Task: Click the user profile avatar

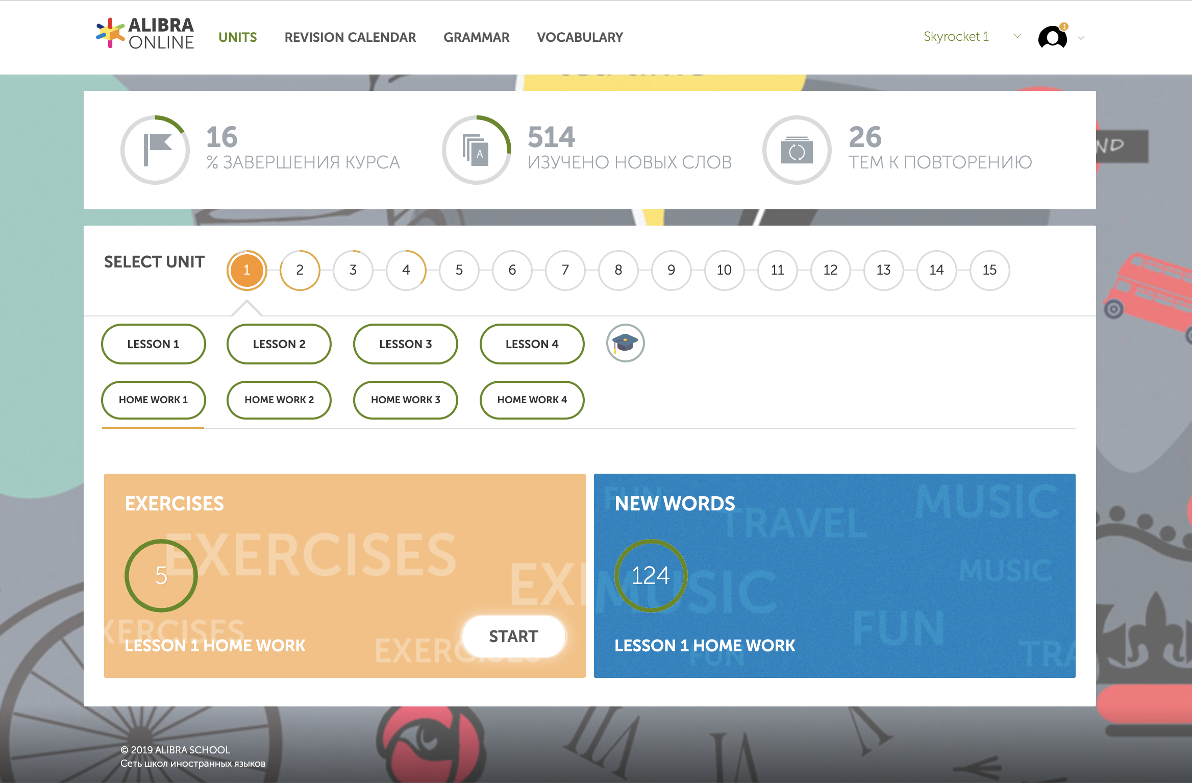Action: (1052, 37)
